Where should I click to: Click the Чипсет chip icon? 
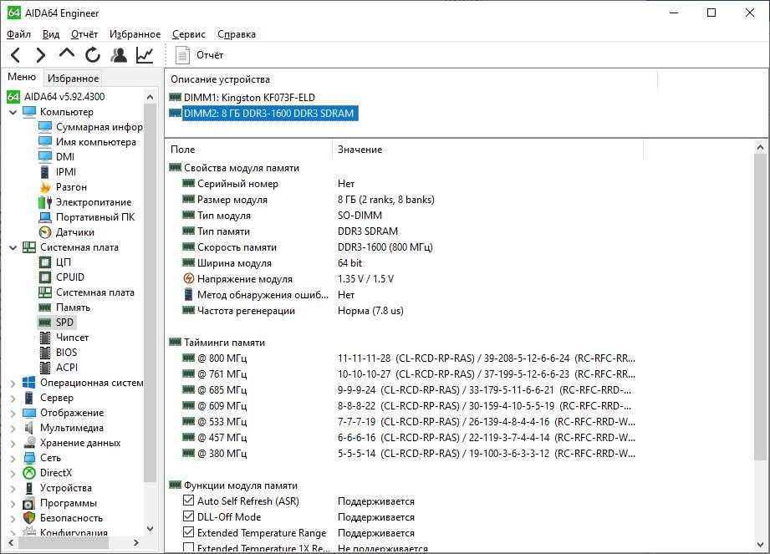(45, 338)
